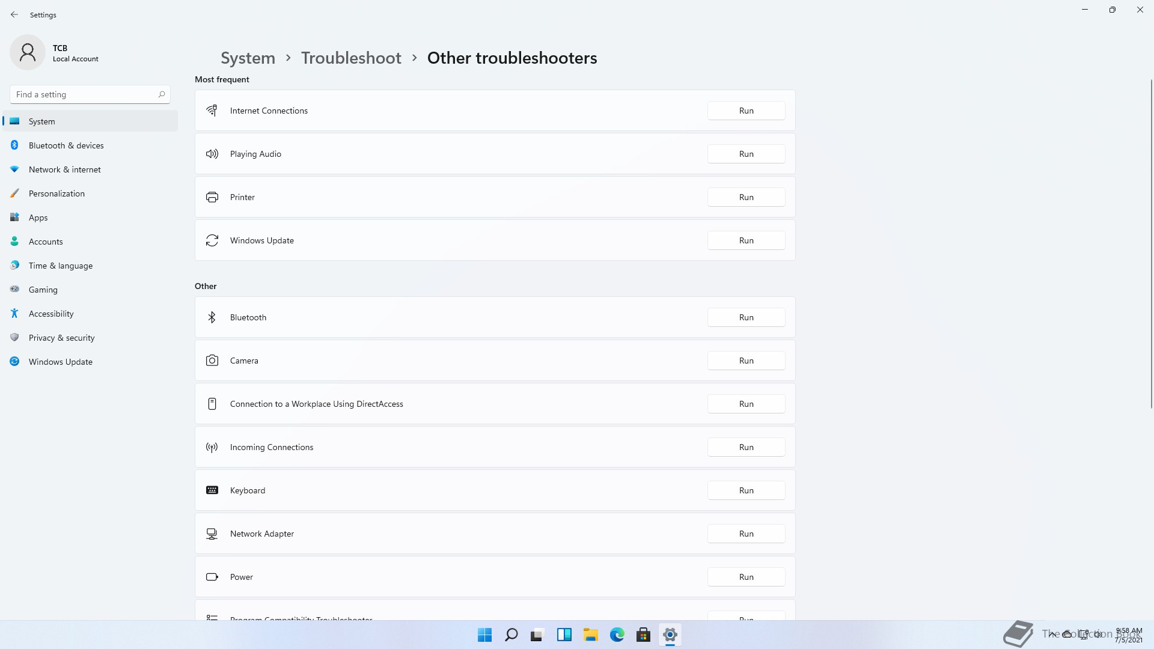Click the Incoming Connections row label

[x=272, y=447]
